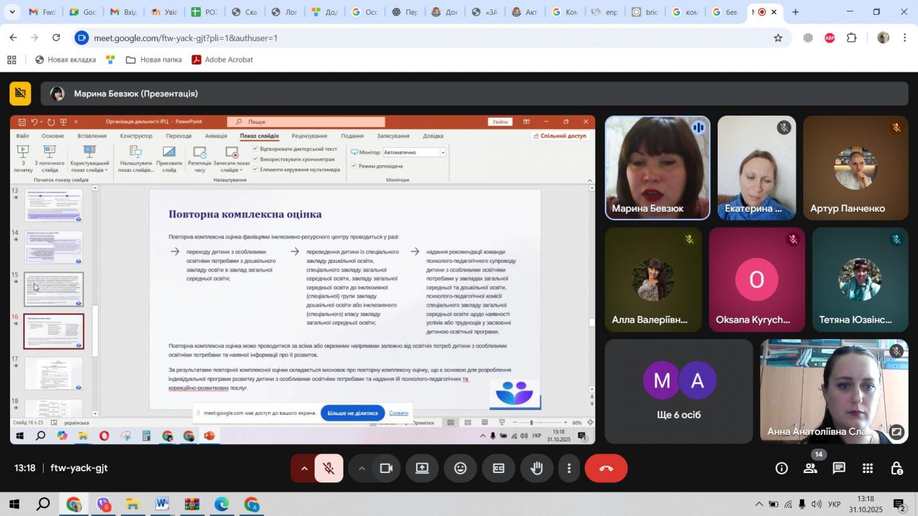The width and height of the screenshot is (918, 516).
Task: Expand video settings chevron beside camera
Action: coord(362,468)
